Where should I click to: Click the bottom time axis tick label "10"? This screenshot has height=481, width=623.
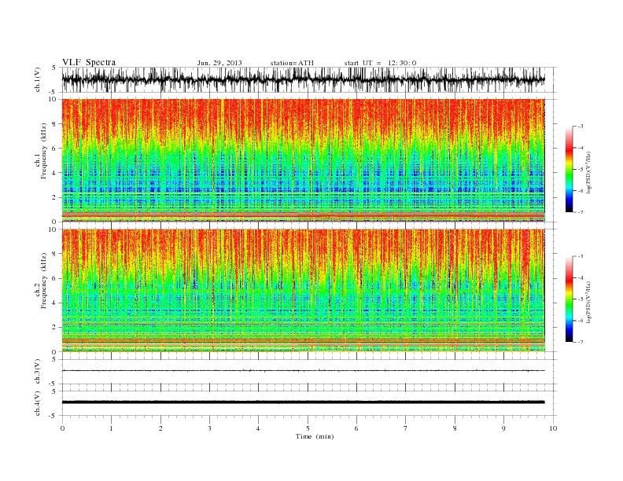[553, 428]
